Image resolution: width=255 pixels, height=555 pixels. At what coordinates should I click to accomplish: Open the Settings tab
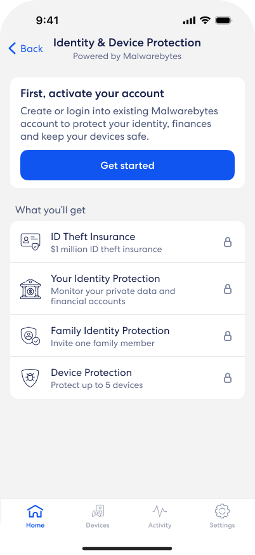(x=222, y=516)
